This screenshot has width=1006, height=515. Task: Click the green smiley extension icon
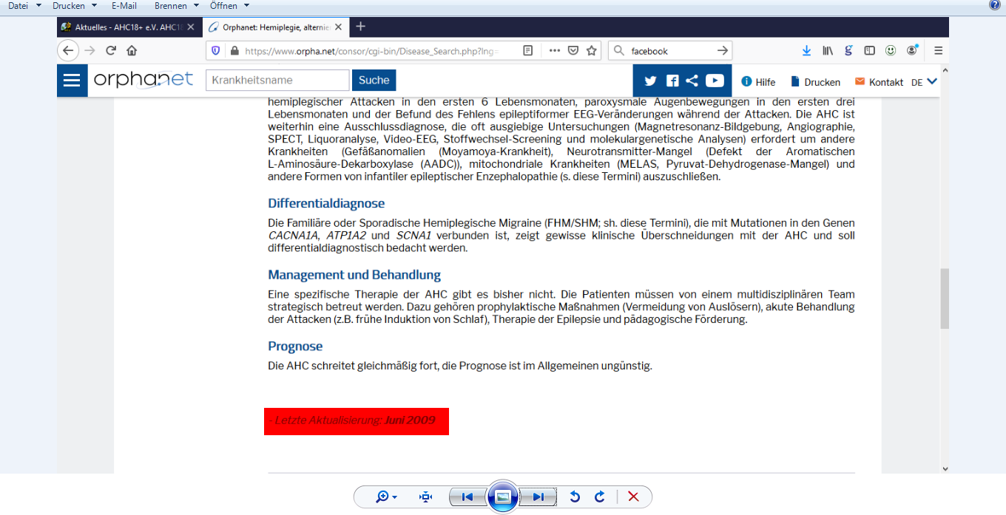[x=891, y=51]
